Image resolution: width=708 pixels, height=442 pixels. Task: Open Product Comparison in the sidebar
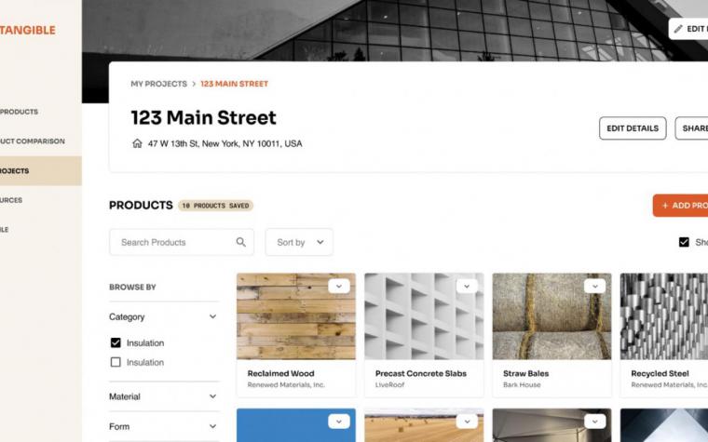(33, 141)
